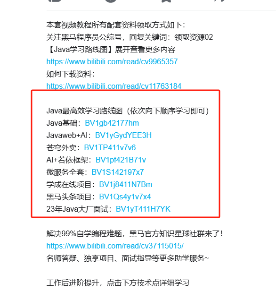Screen dimensions: 276x291
Task: Open Java大厂面试 video BV1yT411H7YK
Action: click(143, 209)
